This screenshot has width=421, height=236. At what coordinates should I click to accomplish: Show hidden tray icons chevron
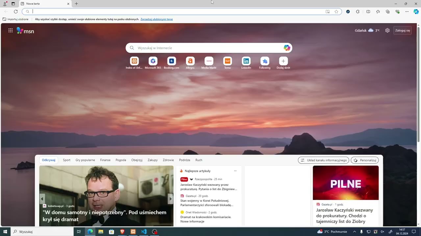pos(354,232)
